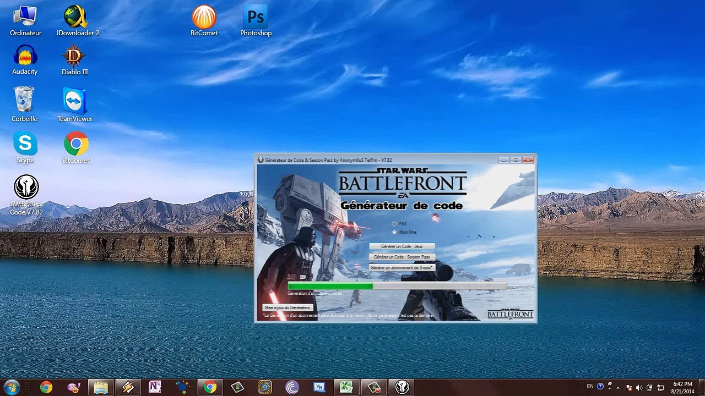Click the Diablo III desktop icon
705x396 pixels.
coord(74,61)
